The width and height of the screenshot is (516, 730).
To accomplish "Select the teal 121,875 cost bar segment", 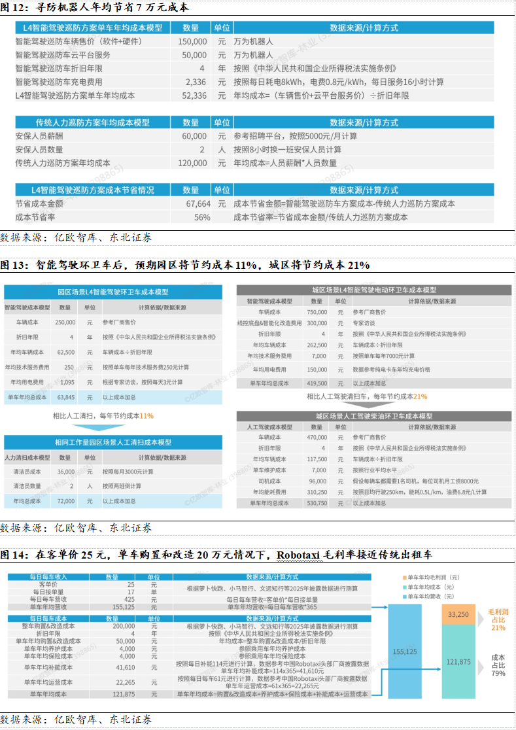I will [458, 661].
